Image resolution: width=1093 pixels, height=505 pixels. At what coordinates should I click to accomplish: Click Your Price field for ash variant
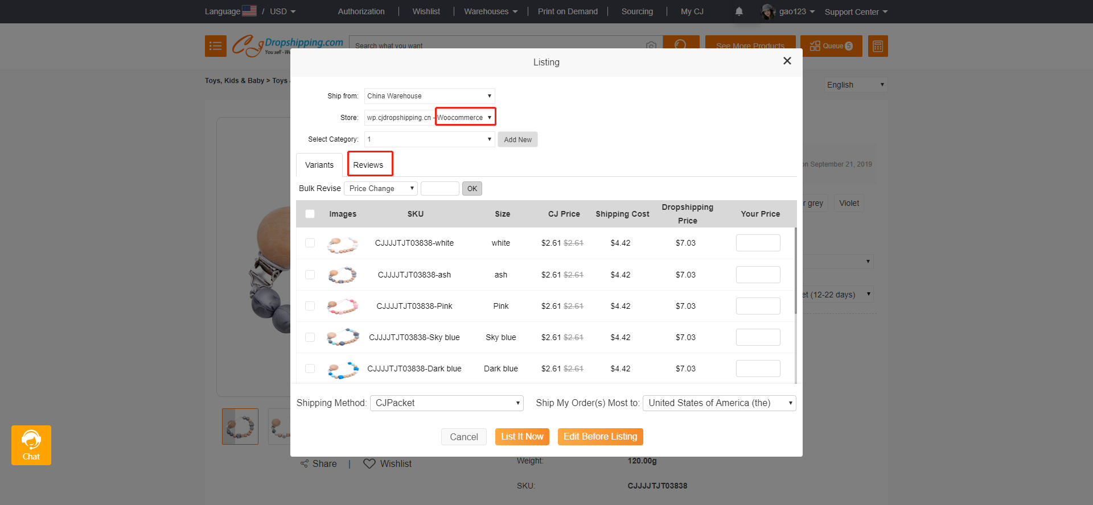coord(758,275)
